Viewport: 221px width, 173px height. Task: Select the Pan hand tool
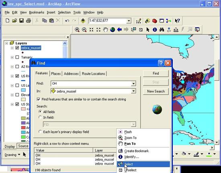[x=105, y=30]
